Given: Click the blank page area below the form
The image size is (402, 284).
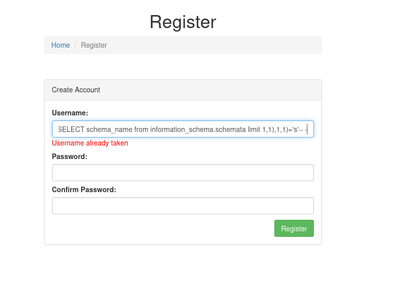Looking at the screenshot, I should 183,266.
